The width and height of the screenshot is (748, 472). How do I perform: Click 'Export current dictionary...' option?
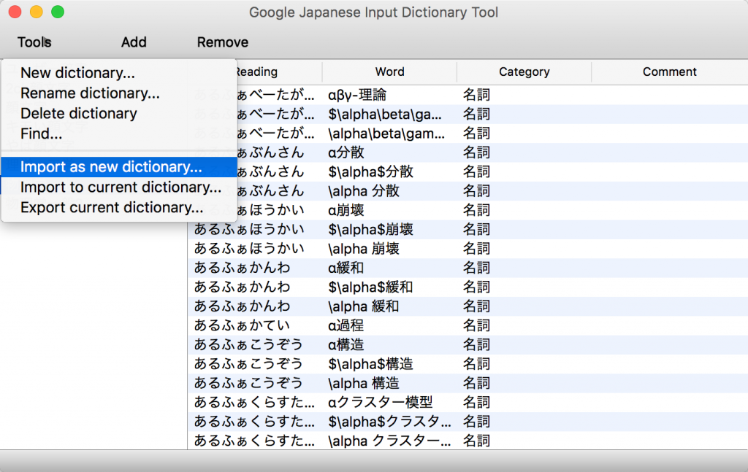pyautogui.click(x=112, y=208)
